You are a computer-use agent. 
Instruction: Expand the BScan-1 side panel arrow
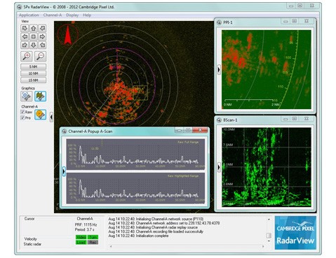click(219, 167)
